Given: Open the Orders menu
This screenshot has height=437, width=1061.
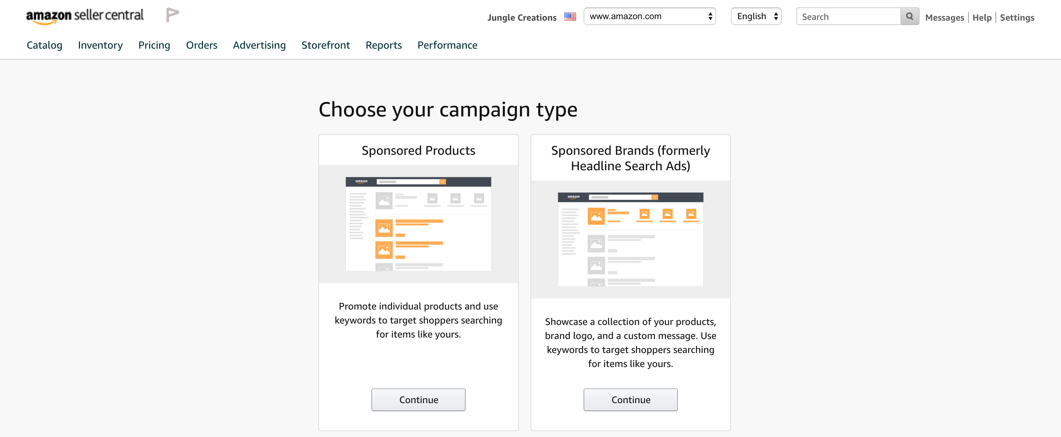Looking at the screenshot, I should (x=202, y=45).
